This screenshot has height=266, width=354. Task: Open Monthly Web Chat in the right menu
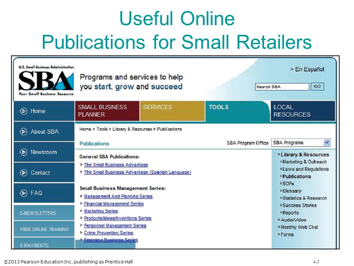(x=299, y=227)
